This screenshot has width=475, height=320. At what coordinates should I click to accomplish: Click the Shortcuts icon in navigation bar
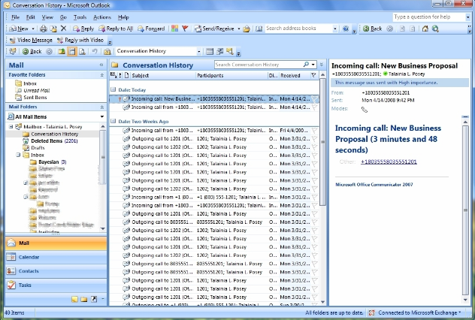click(x=94, y=300)
